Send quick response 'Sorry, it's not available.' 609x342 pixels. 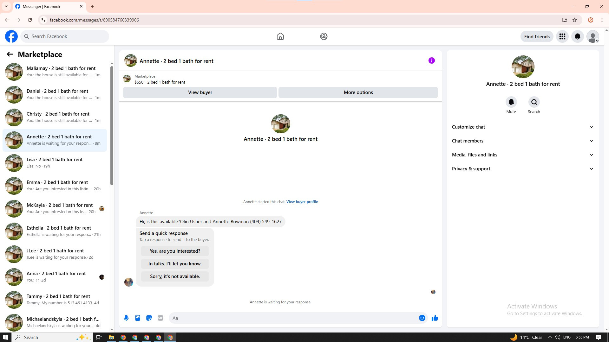pos(175,276)
